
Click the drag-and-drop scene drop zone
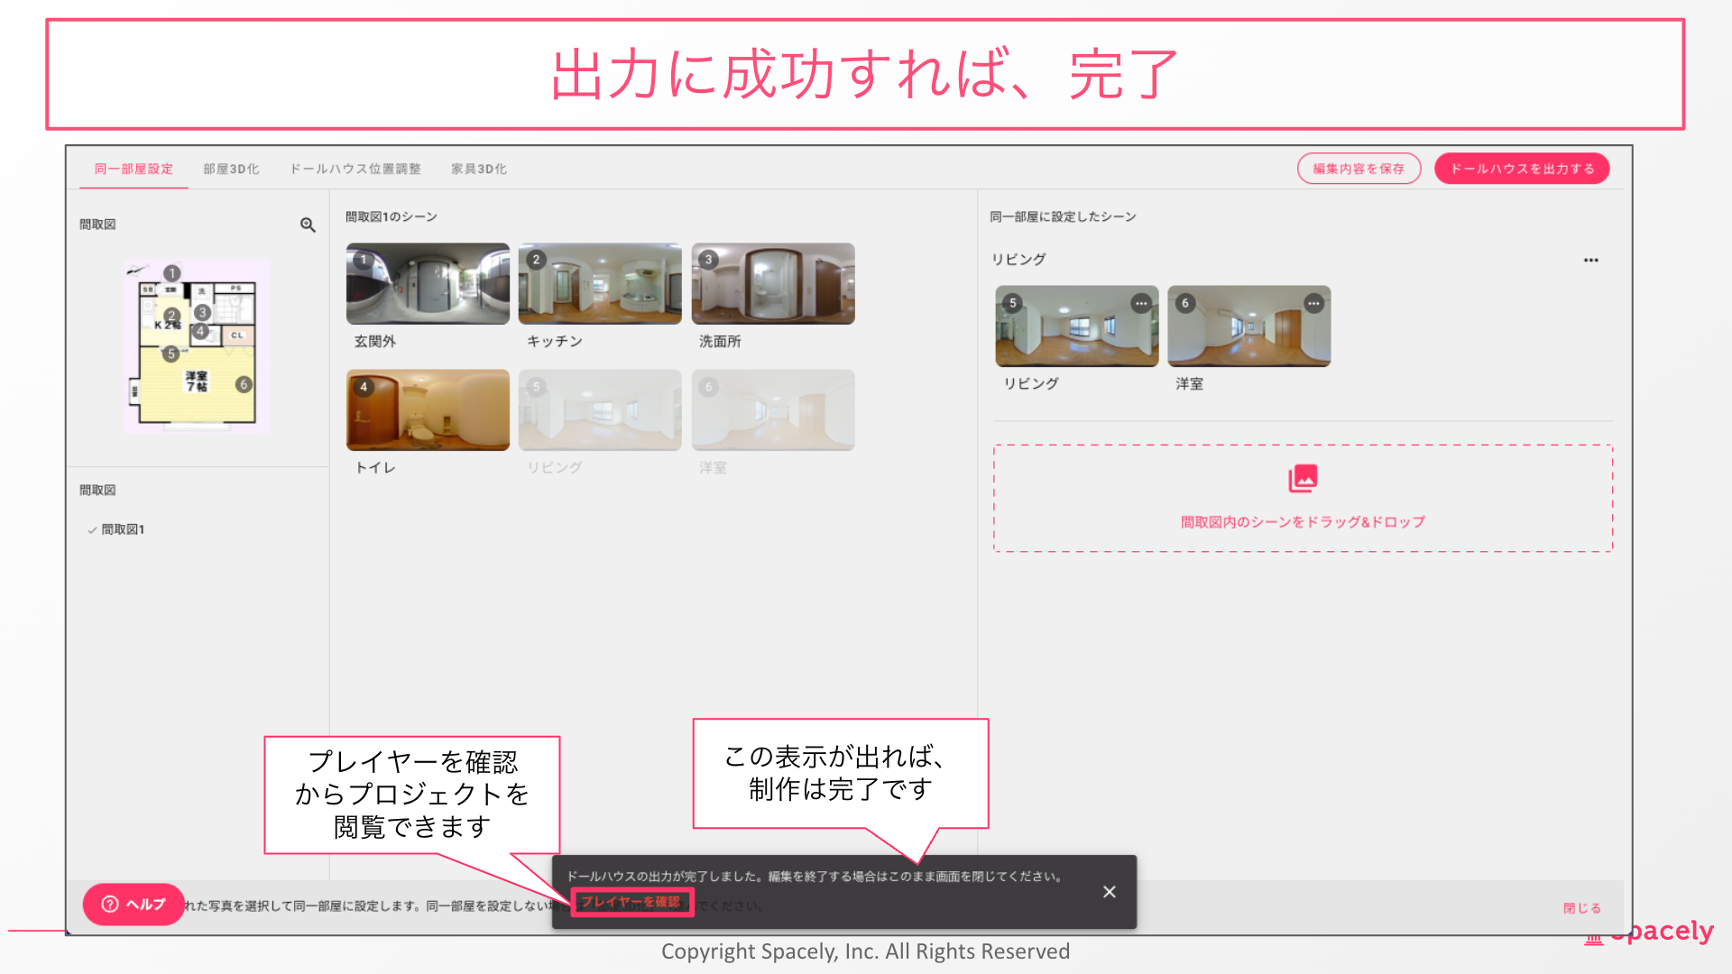tap(1303, 498)
